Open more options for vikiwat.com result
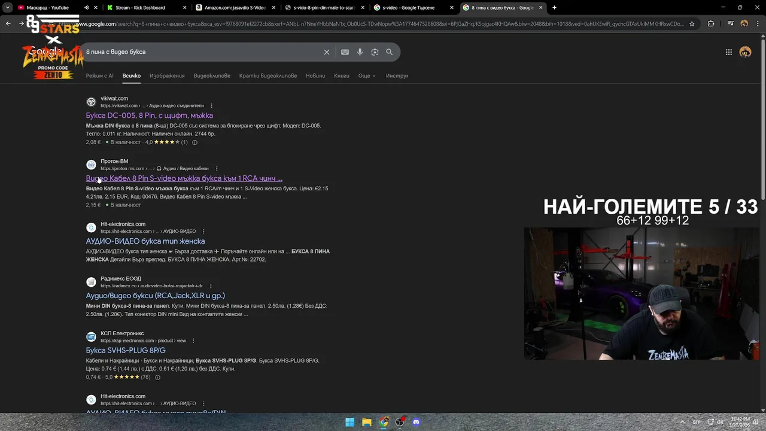Image resolution: width=766 pixels, height=431 pixels. click(211, 106)
